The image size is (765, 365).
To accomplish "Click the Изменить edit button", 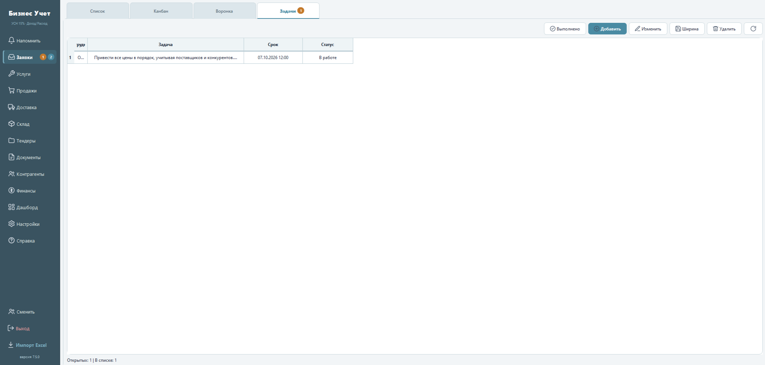I will (648, 29).
